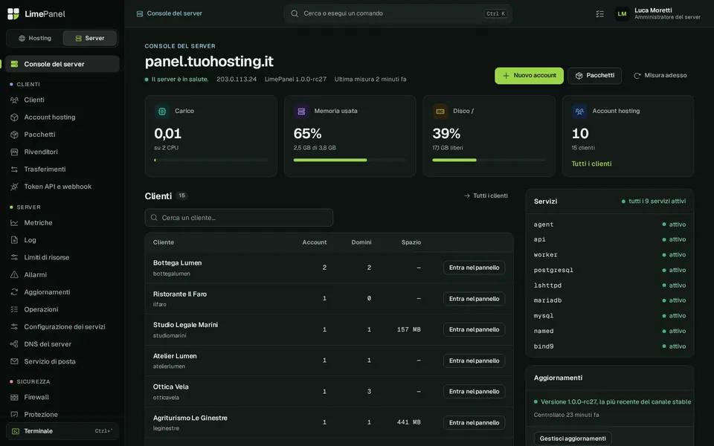Focus the command search bar at top
This screenshot has height=446, width=714.
point(398,13)
